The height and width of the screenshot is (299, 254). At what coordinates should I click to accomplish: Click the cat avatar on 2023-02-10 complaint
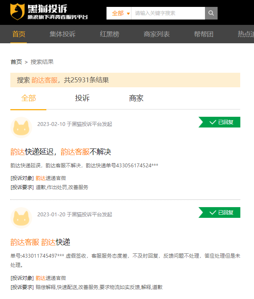click(22, 127)
